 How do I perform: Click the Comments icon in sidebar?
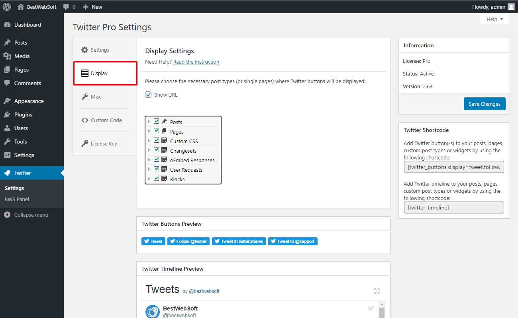coord(7,83)
